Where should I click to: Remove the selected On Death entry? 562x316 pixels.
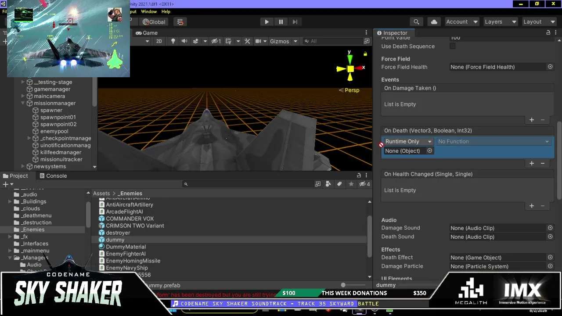tap(542, 163)
